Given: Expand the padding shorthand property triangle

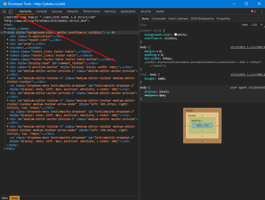Looking at the screenshot, I should [159, 54].
